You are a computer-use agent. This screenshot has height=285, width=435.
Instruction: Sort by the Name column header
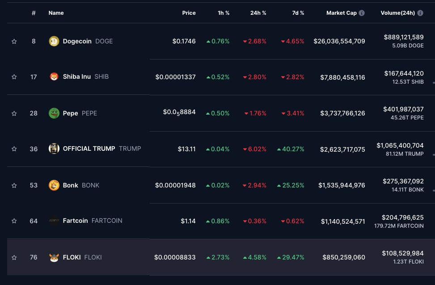pos(56,13)
